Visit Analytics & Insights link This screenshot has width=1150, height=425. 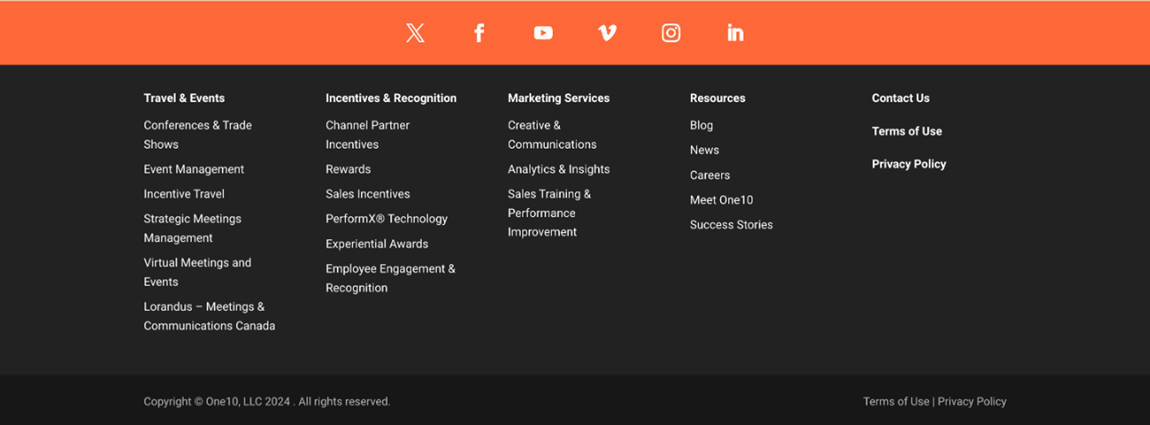click(x=558, y=169)
